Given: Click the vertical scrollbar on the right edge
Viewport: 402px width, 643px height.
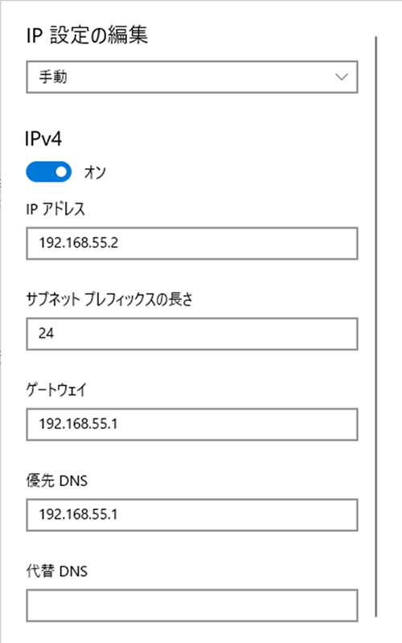Looking at the screenshot, I should tap(375, 326).
